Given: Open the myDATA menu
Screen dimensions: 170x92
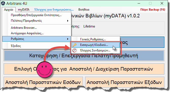Looking at the screenshot, I should (24, 10).
